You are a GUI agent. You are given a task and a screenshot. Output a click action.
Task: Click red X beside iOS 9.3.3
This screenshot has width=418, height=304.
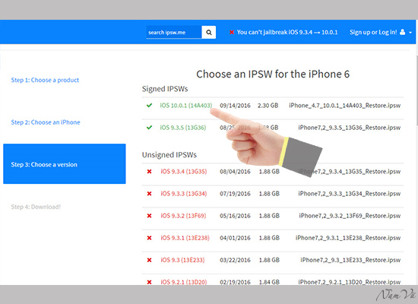point(149,194)
